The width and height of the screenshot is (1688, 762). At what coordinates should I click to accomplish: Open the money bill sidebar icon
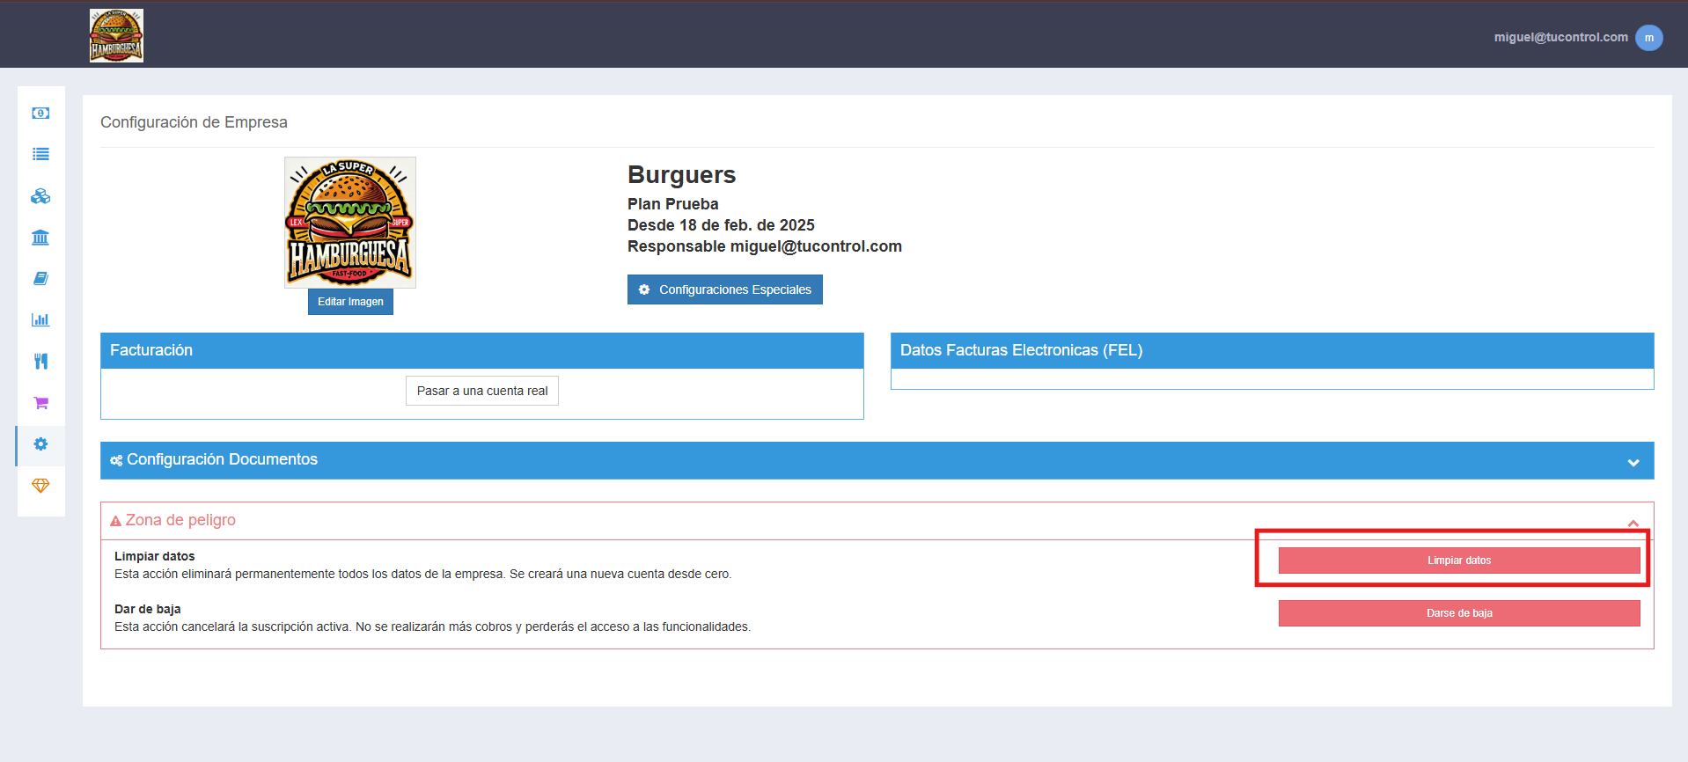click(x=40, y=113)
